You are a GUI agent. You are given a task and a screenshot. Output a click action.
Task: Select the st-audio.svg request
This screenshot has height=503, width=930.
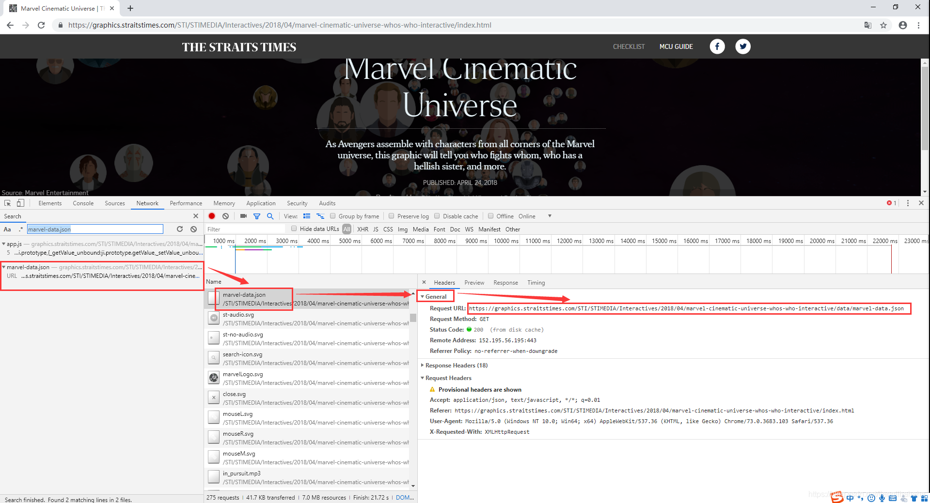[x=308, y=319]
